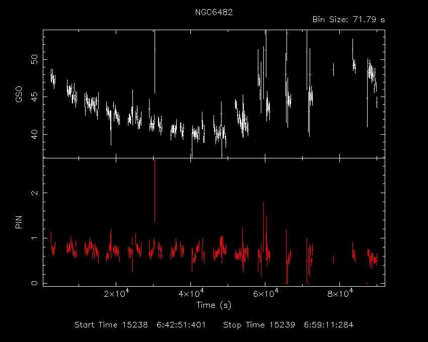Click the GSO y-axis label
Viewport: 428px width, 342px height.
tap(19, 94)
